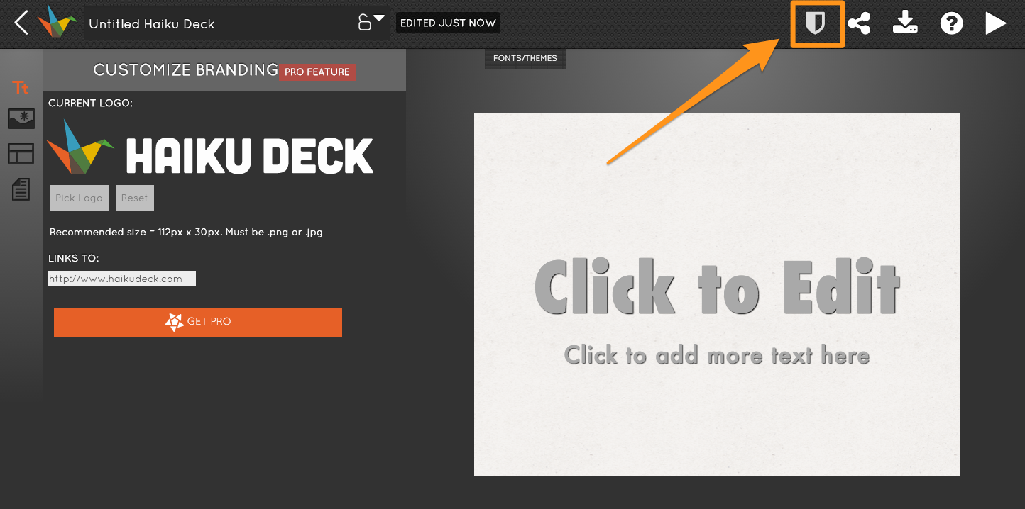1025x509 pixels.
Task: Click the 'Click to Edit' slide headline
Action: click(x=716, y=286)
